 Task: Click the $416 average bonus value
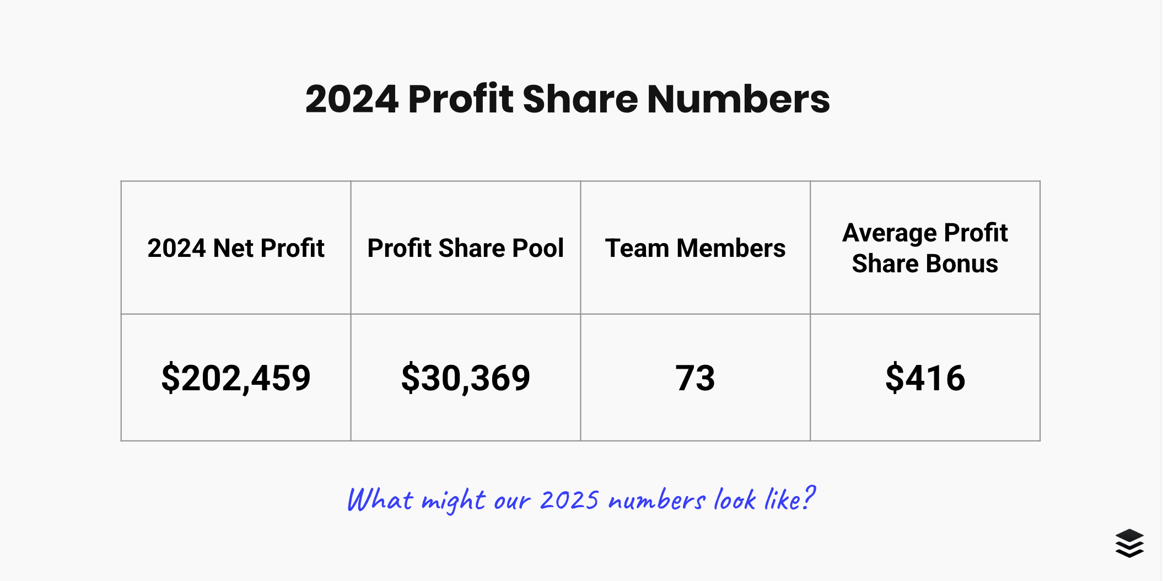pos(925,378)
